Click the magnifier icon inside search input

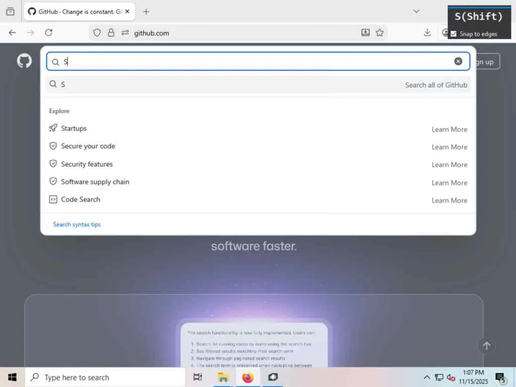pyautogui.click(x=55, y=62)
